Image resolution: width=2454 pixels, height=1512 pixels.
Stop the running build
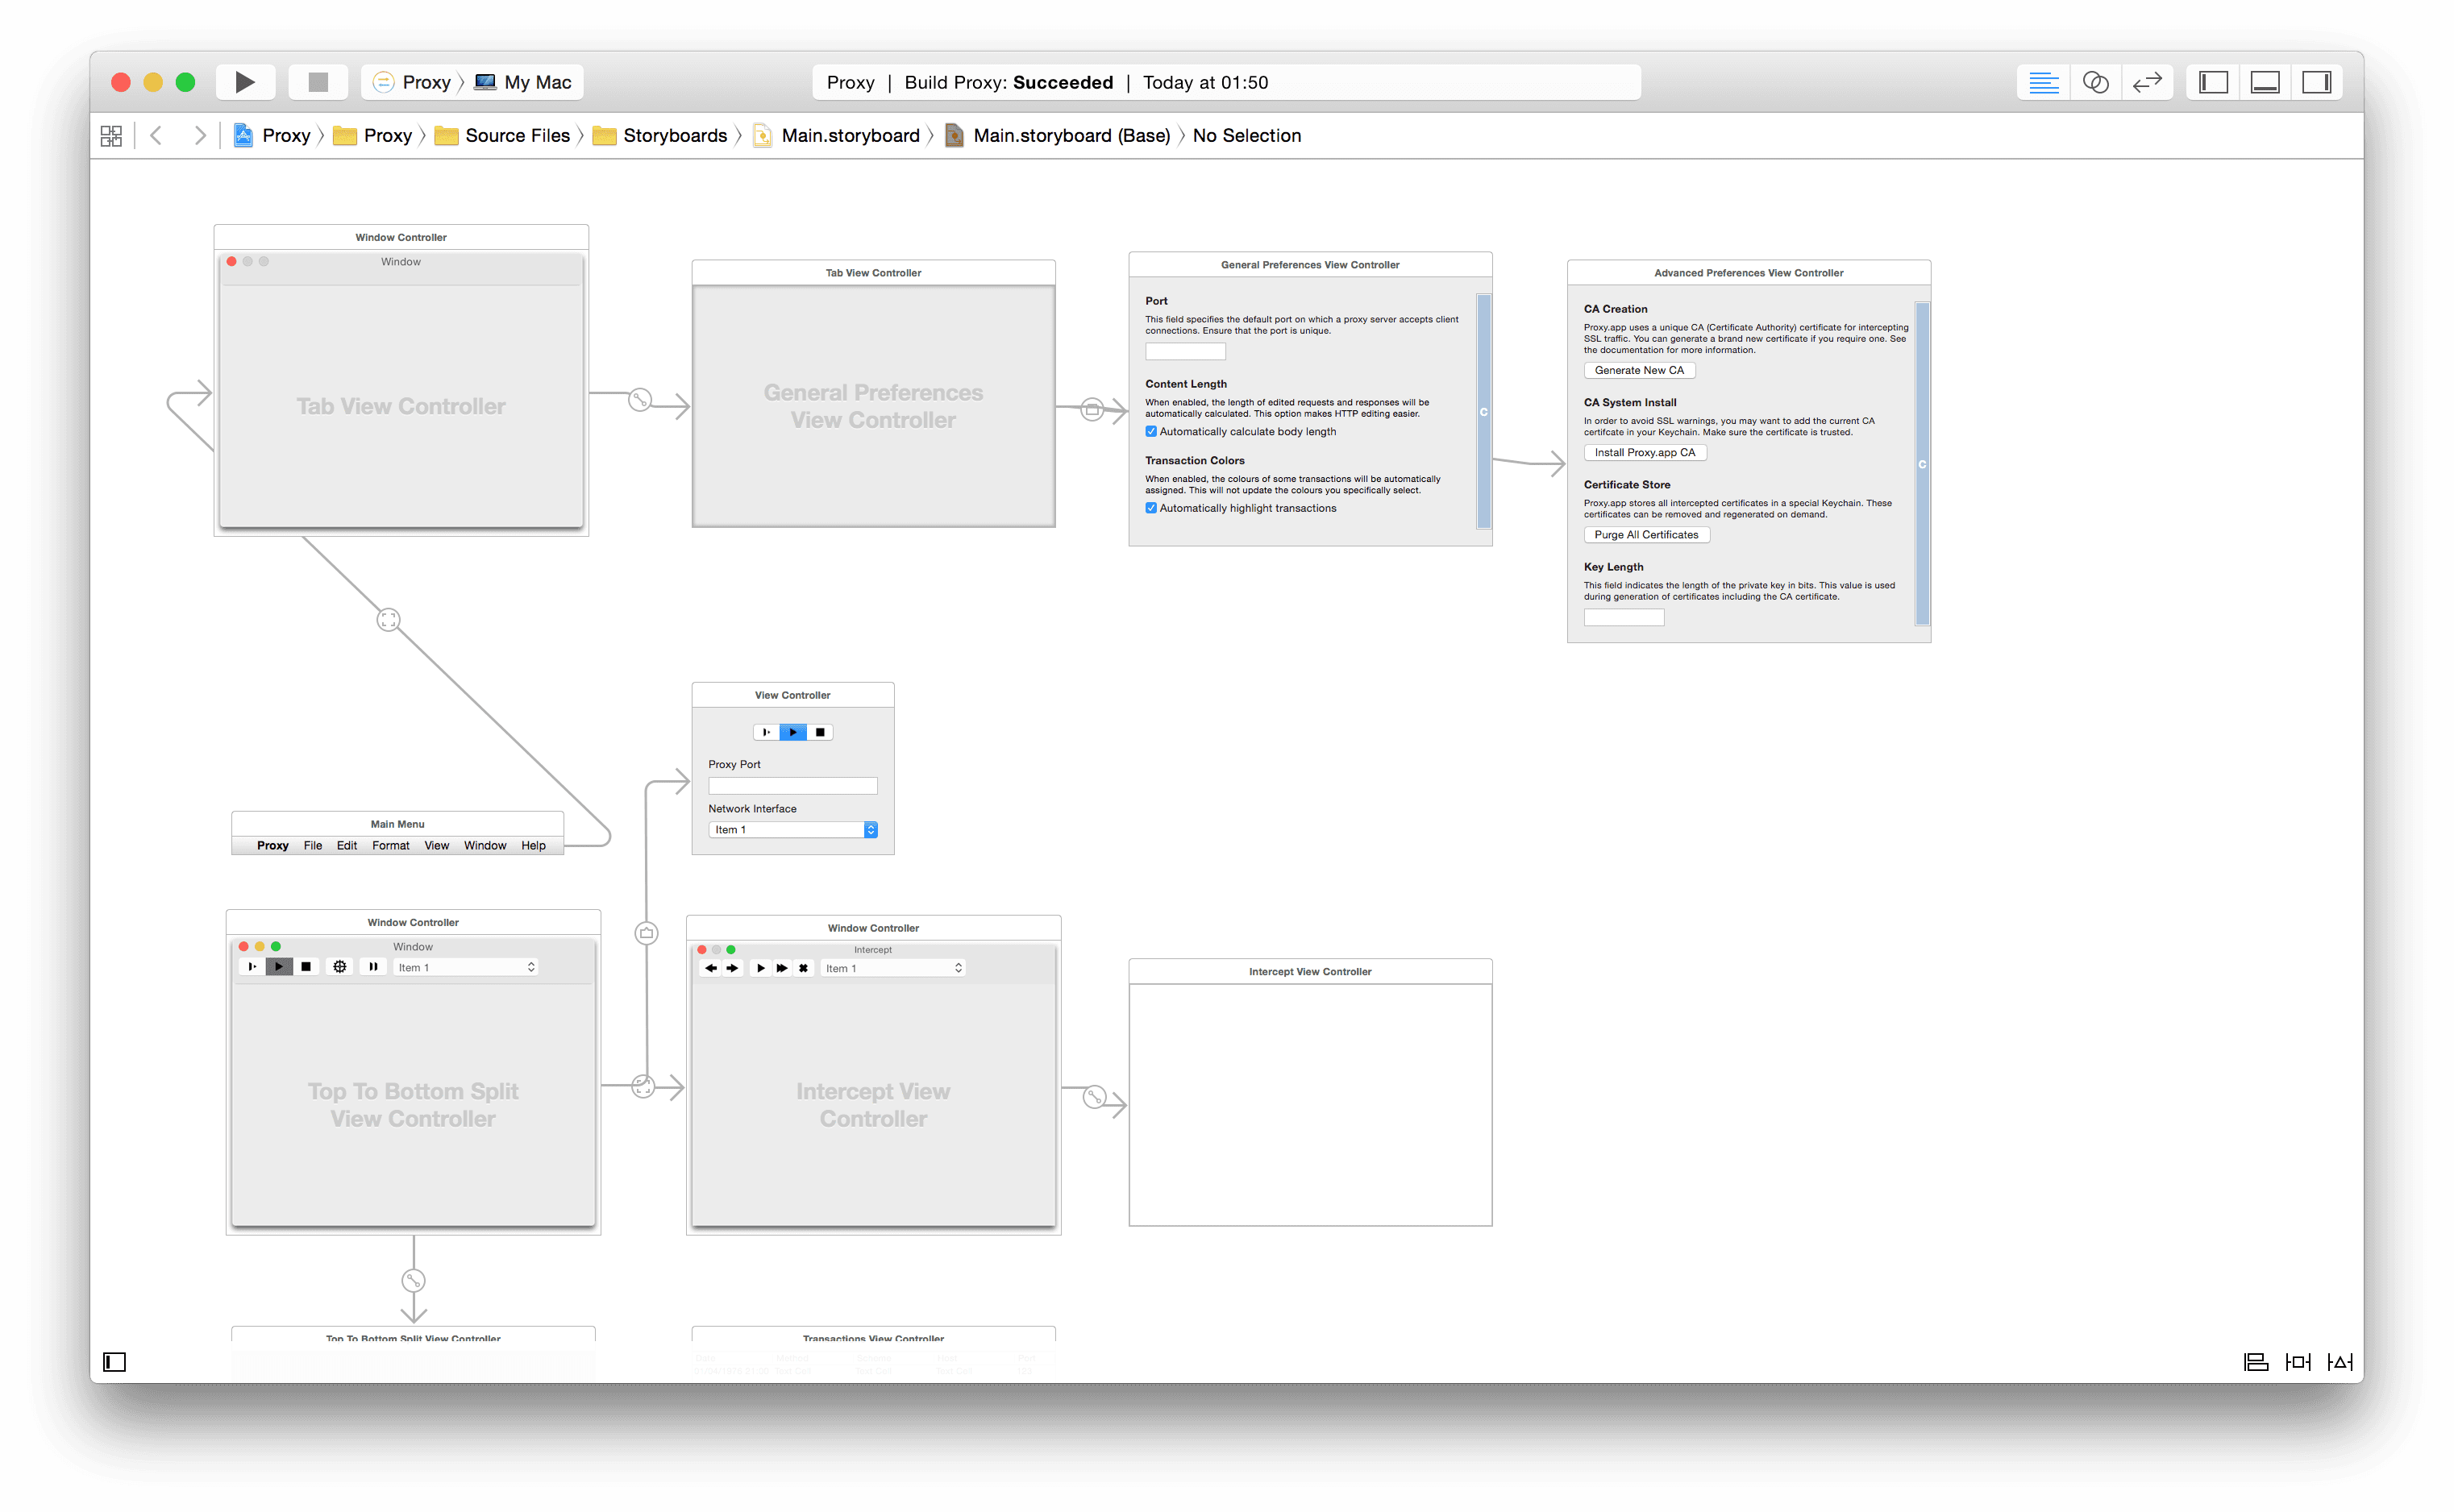tap(318, 82)
